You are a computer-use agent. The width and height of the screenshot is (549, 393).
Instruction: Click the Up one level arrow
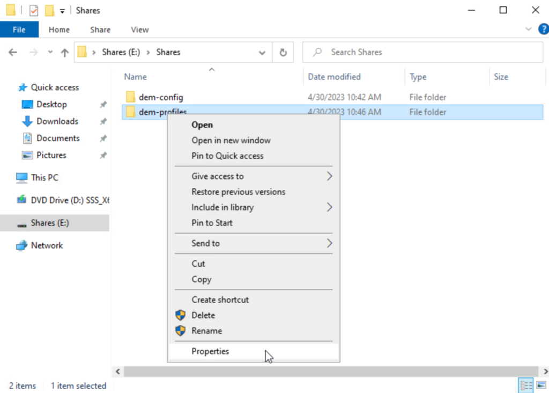click(65, 52)
